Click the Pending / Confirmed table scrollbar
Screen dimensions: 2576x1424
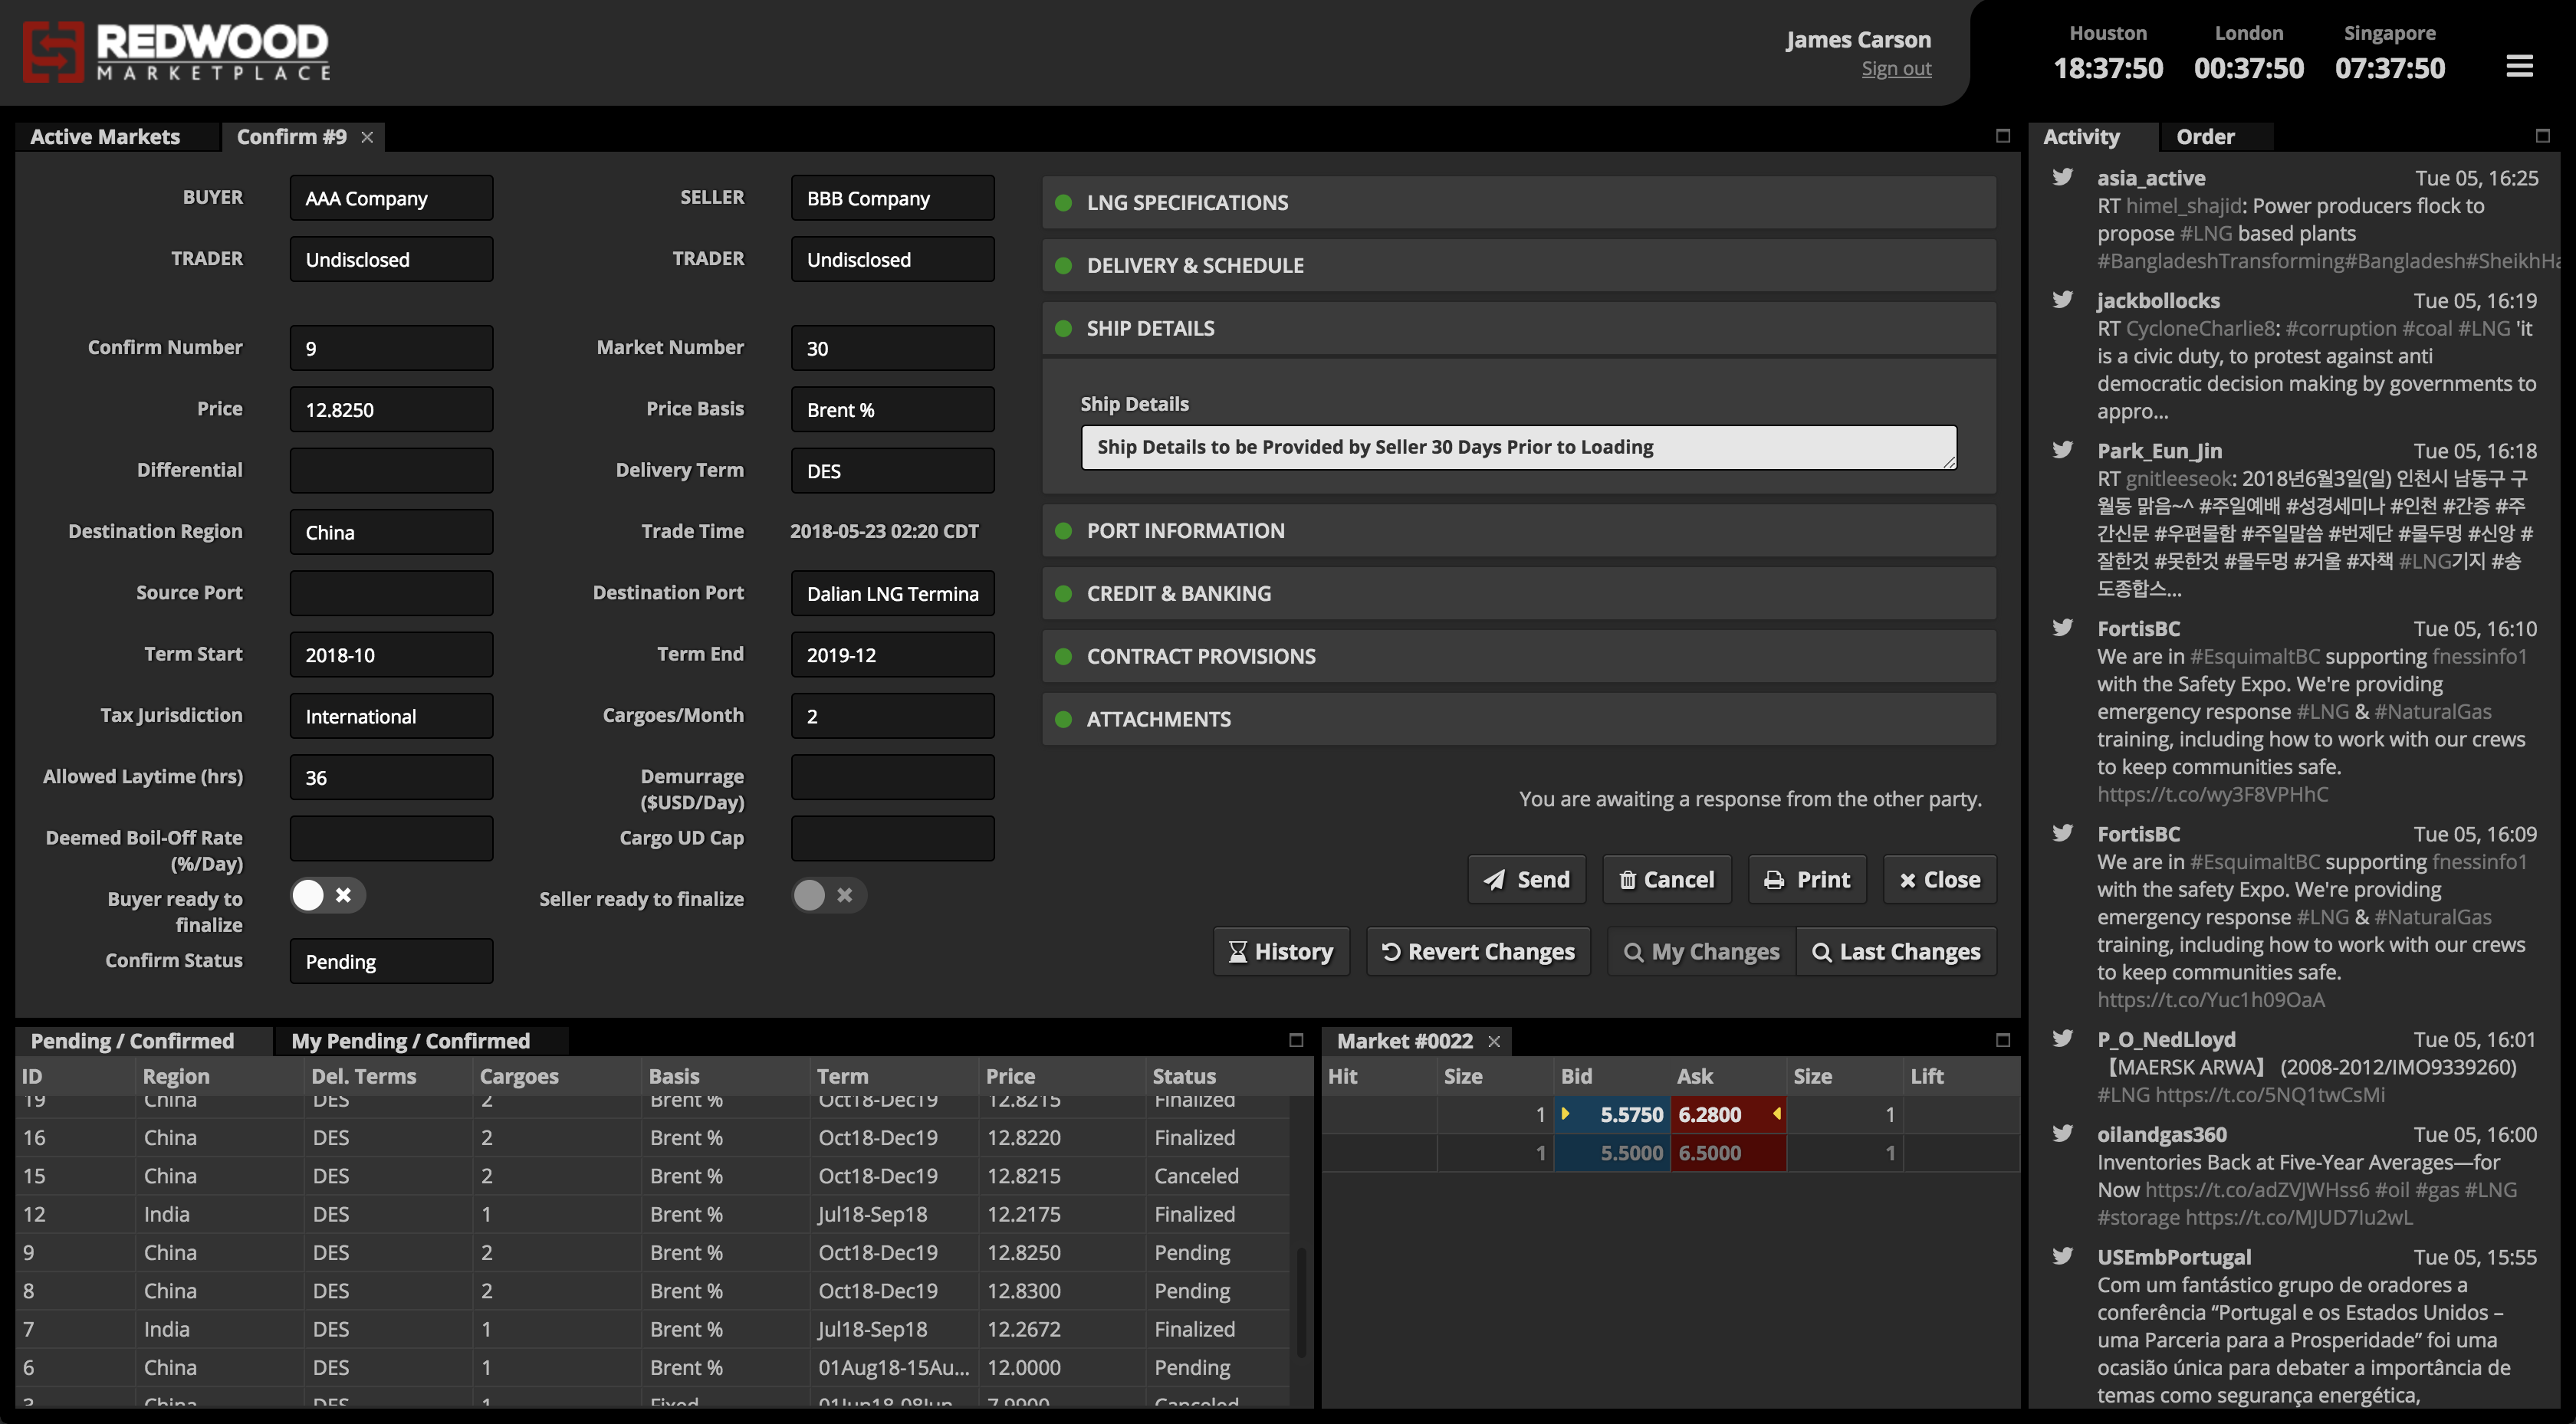coord(1301,1303)
